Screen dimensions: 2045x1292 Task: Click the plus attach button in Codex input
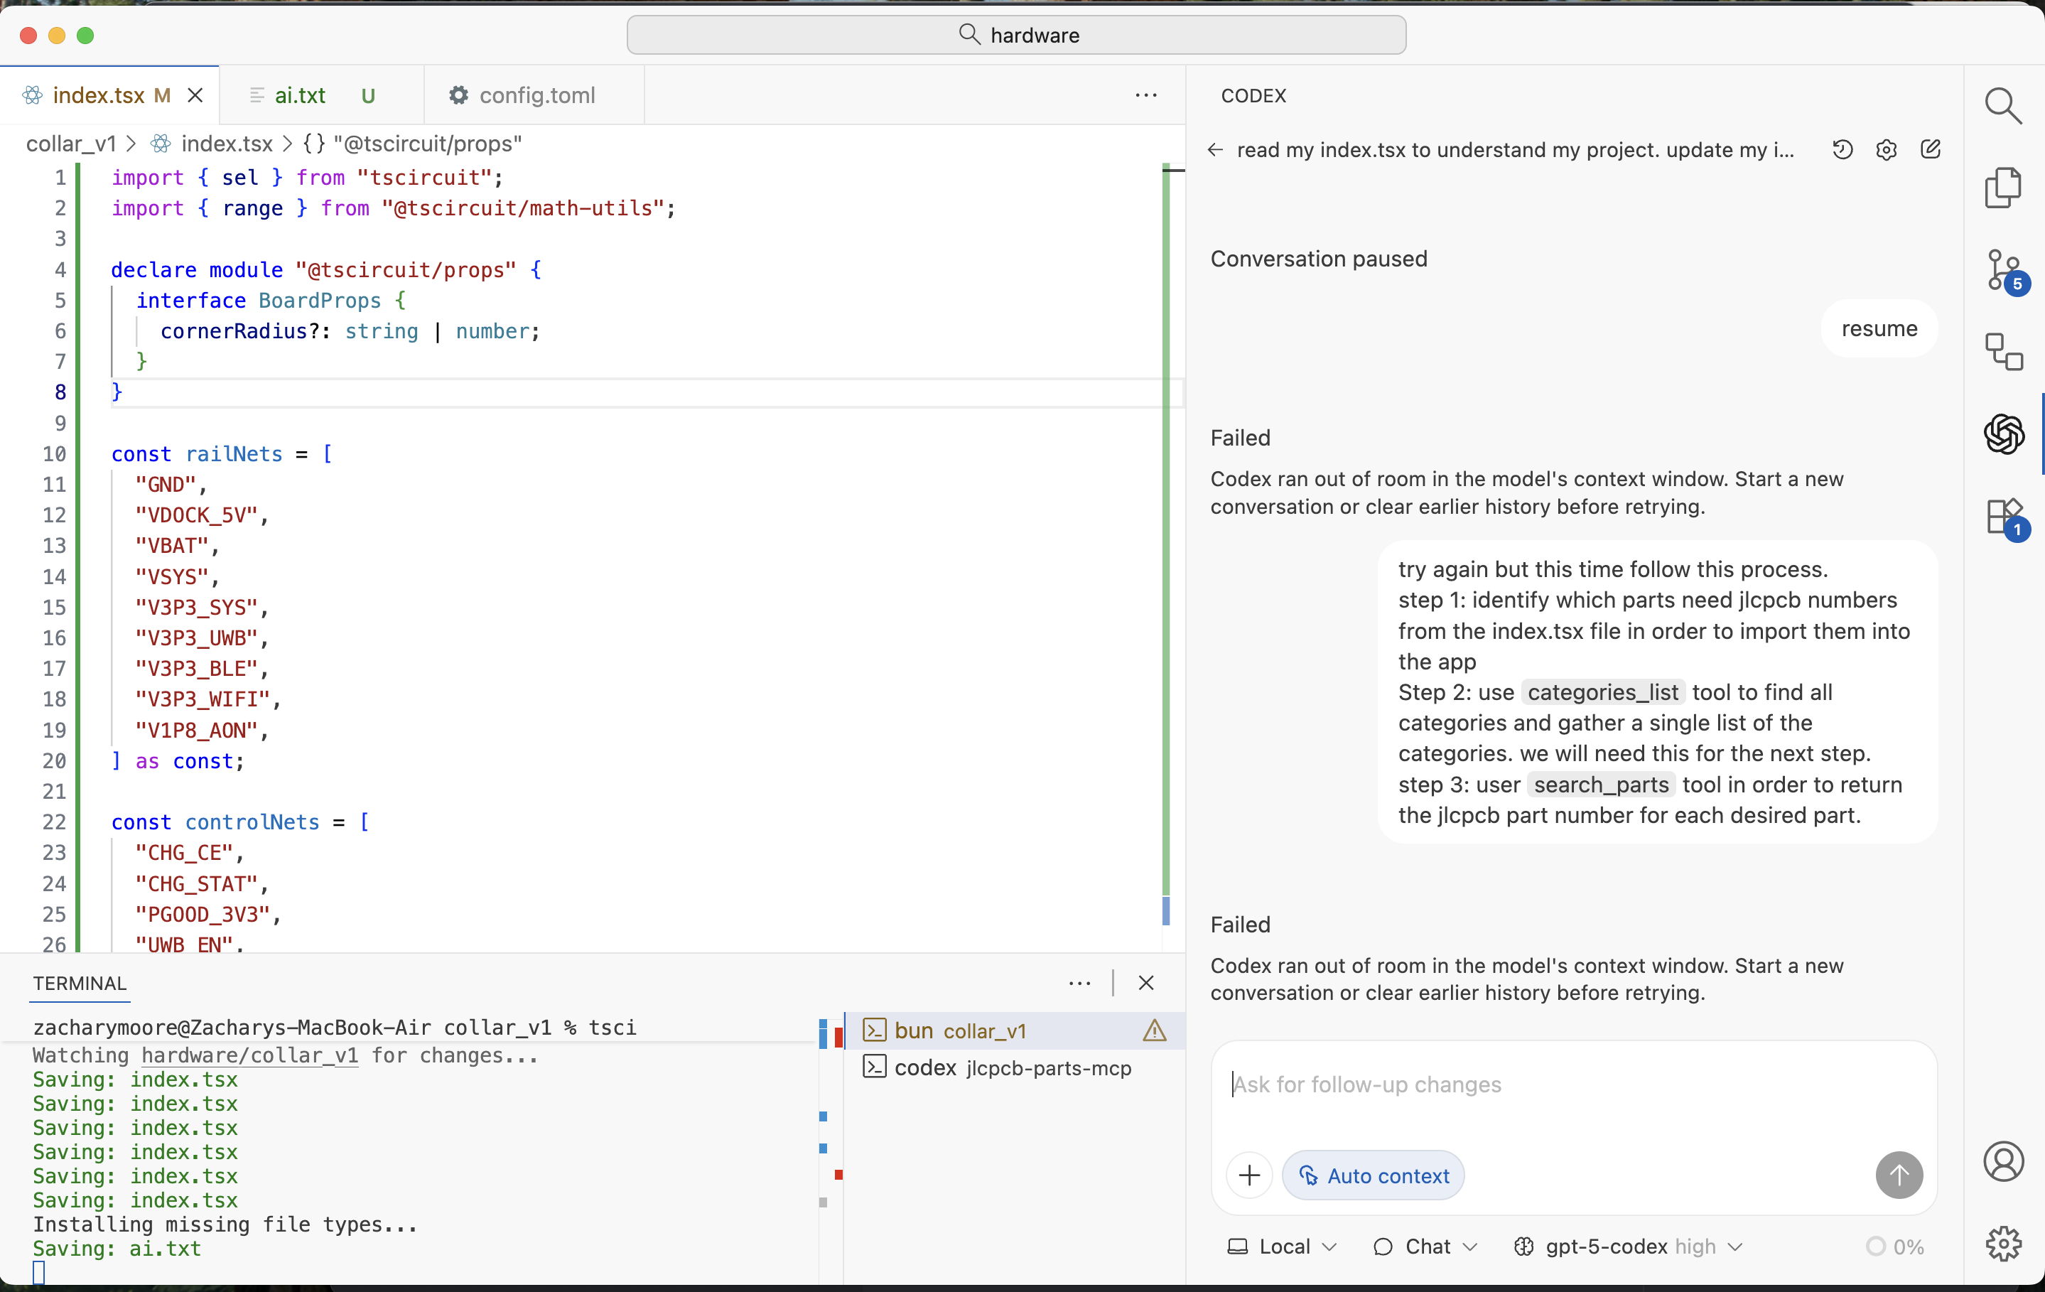coord(1249,1175)
